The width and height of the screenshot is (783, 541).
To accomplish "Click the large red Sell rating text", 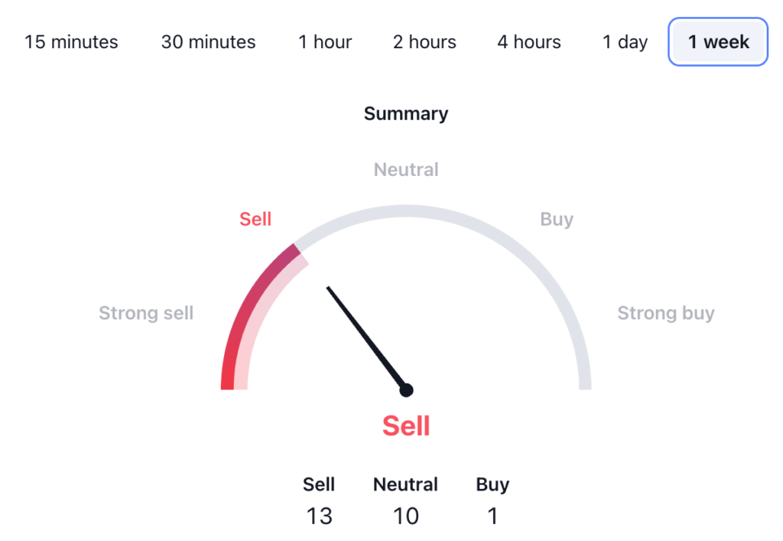I will tap(406, 425).
